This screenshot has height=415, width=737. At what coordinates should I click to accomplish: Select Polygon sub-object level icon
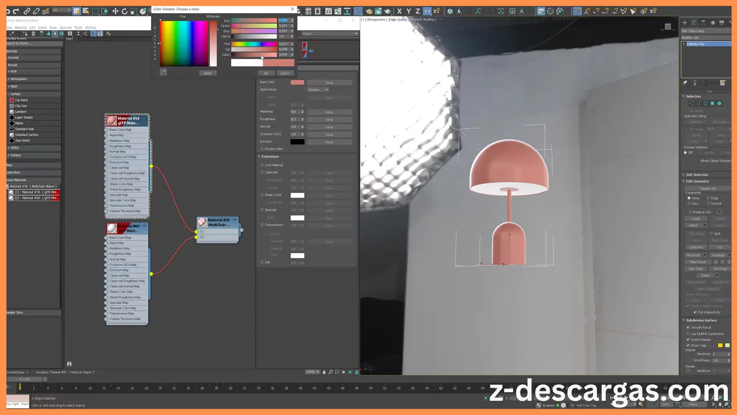pos(712,103)
